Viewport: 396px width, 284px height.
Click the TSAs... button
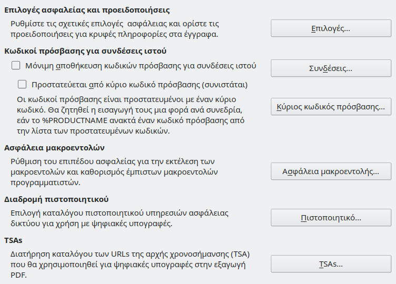click(x=331, y=263)
